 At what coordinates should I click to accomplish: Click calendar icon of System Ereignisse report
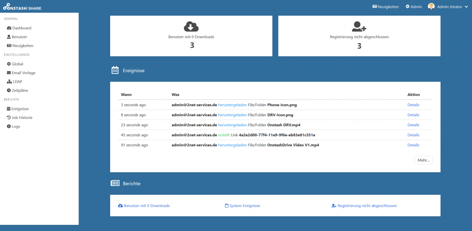pos(227,206)
